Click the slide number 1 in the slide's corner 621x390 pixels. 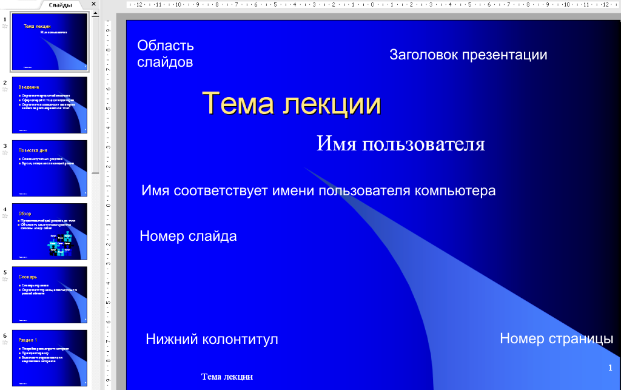coord(610,368)
